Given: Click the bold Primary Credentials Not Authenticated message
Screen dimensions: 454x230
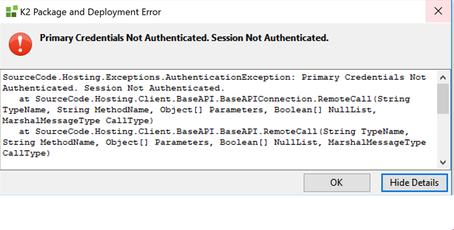Looking at the screenshot, I should pos(184,38).
